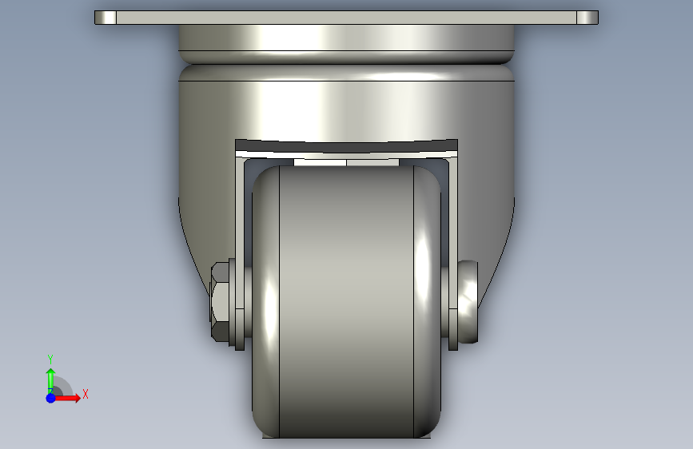Select the large swivel housing body

tap(347, 110)
